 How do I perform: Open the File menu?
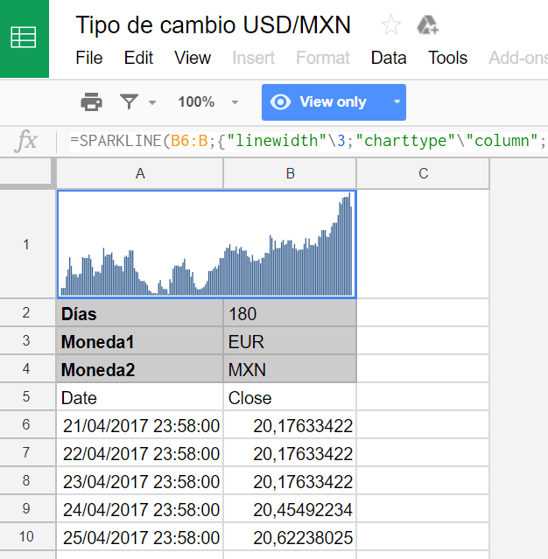[89, 58]
